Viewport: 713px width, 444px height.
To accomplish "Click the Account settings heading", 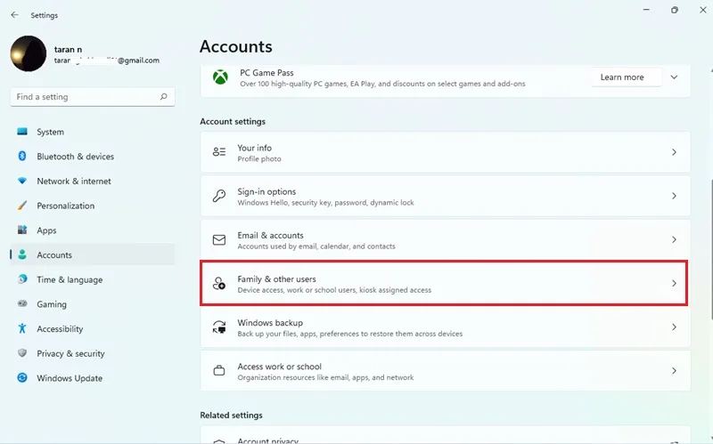I will coord(233,121).
